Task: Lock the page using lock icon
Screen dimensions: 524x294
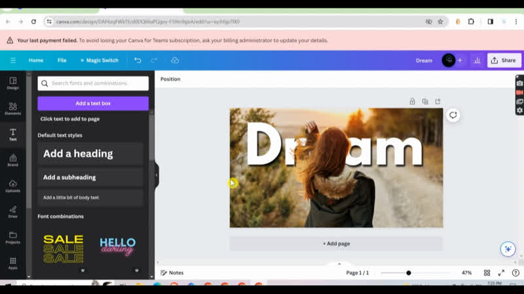Action: [x=412, y=101]
